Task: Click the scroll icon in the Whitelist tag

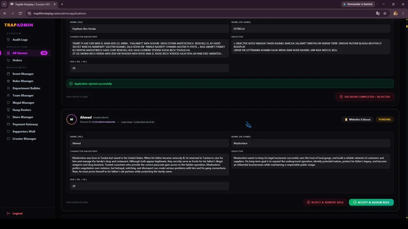Action: point(346,120)
